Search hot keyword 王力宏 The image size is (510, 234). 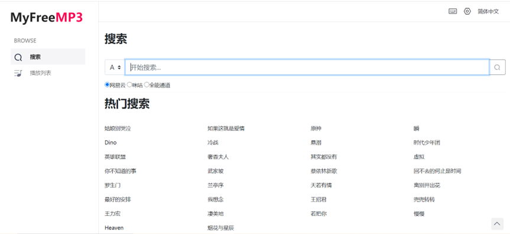pyautogui.click(x=112, y=213)
